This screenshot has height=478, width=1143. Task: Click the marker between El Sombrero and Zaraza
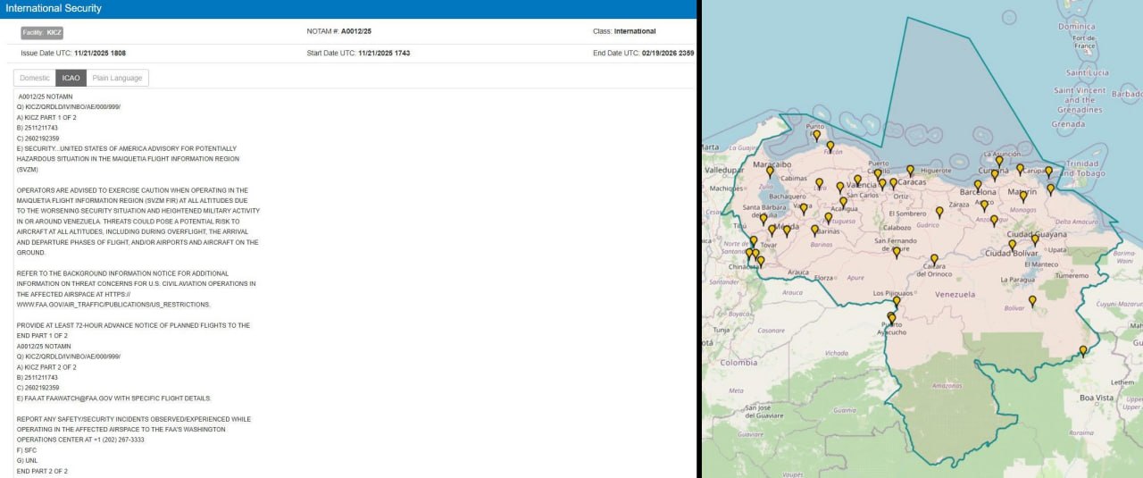939,212
